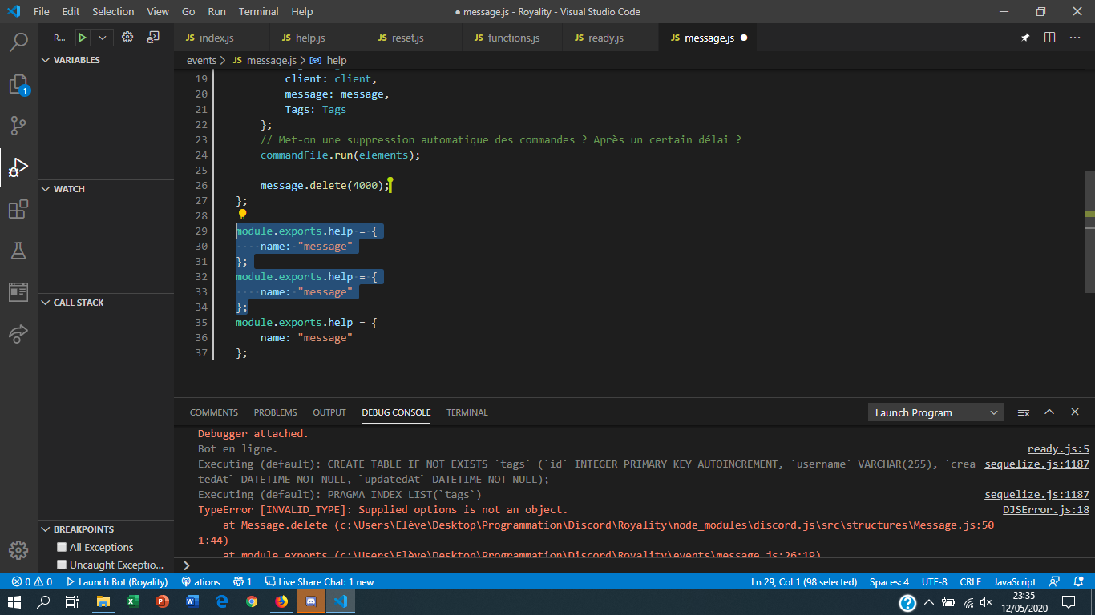1095x615 pixels.
Task: Open the DJSError.js:18 source link
Action: click(x=1046, y=510)
